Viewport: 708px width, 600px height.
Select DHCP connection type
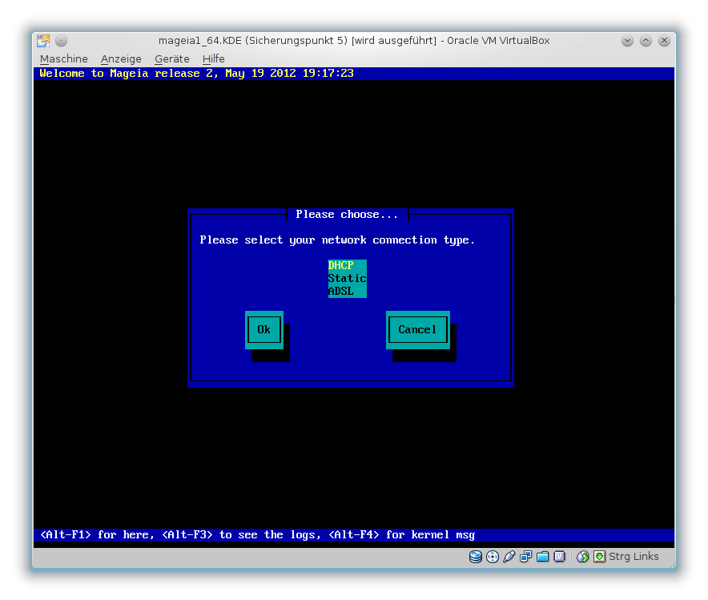coord(341,265)
